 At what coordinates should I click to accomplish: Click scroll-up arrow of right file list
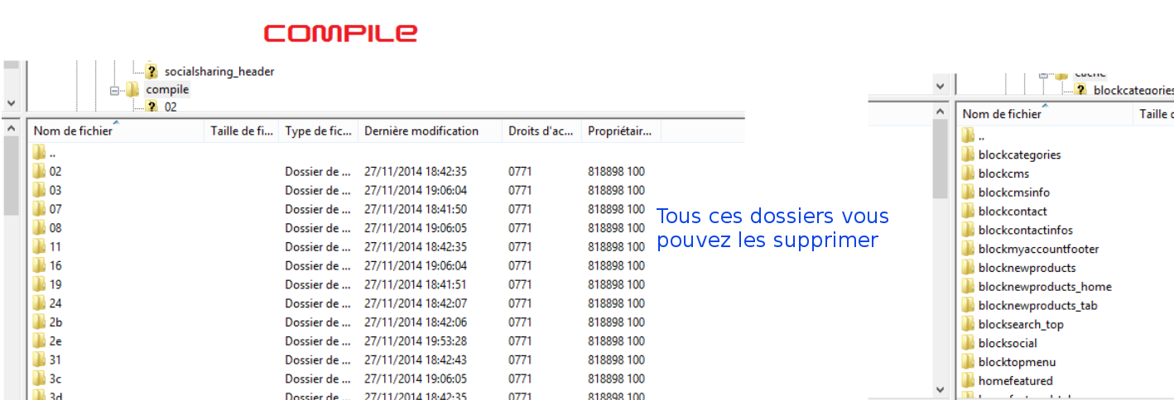pyautogui.click(x=941, y=111)
